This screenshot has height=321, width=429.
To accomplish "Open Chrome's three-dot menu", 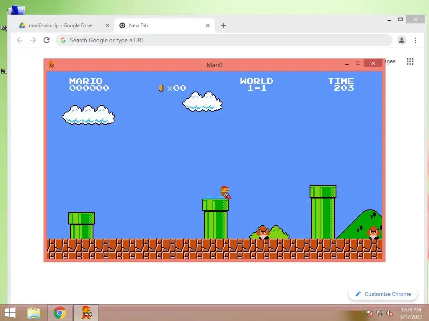I will 415,40.
